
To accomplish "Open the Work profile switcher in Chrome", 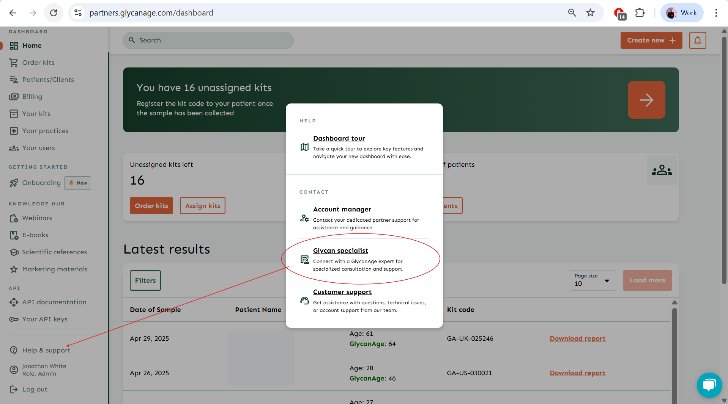I will click(682, 13).
